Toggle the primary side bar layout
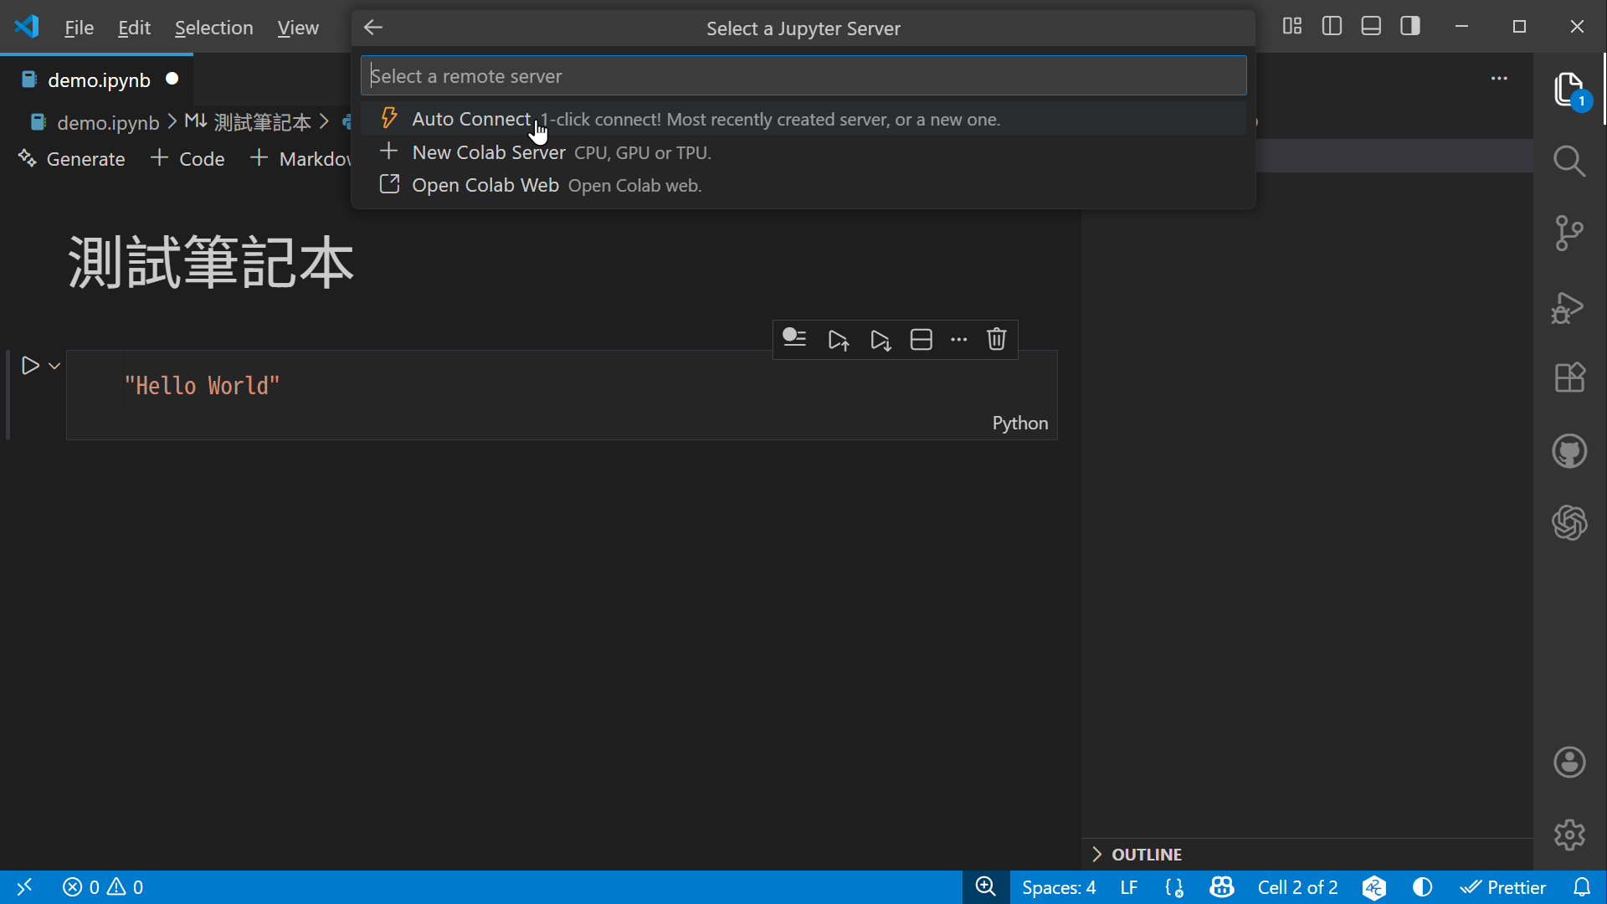 (1332, 26)
